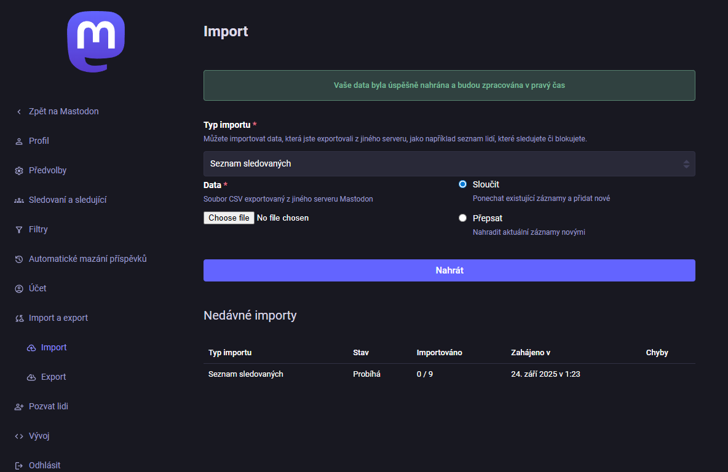Click the Automatické mazání příspěvků history icon
This screenshot has width=728, height=472.
pyautogui.click(x=18, y=259)
